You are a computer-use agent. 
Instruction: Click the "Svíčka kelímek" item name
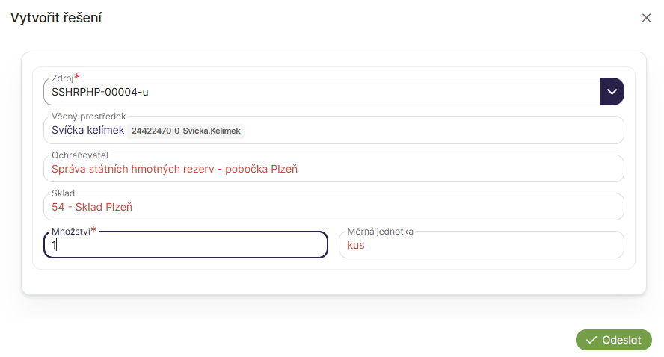pyautogui.click(x=87, y=131)
